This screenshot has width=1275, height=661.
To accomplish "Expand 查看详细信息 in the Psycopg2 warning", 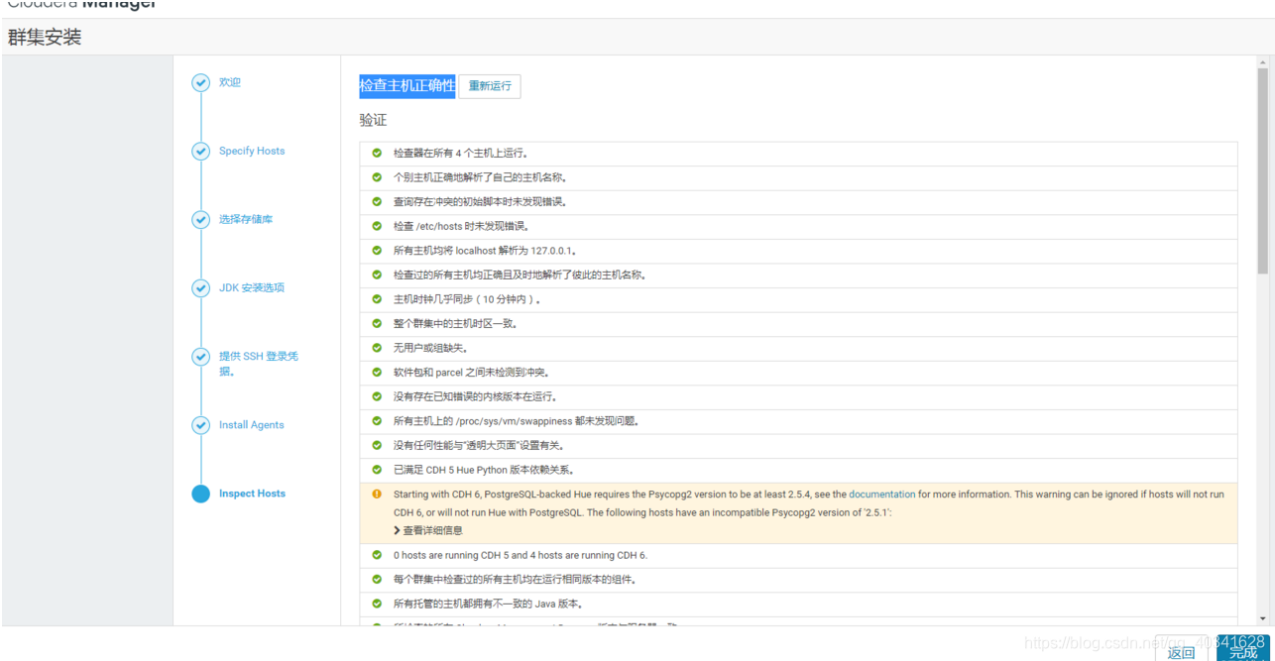I will click(428, 530).
